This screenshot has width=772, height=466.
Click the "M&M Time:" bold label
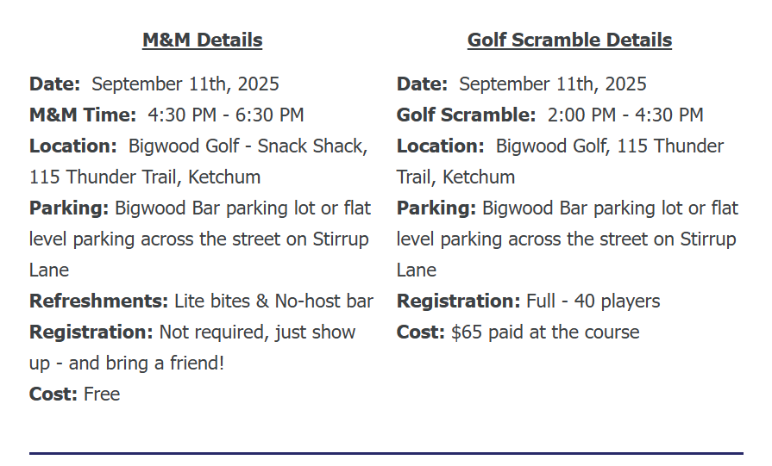[x=83, y=115]
